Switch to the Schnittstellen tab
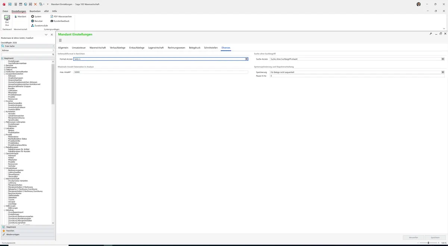The image size is (448, 246). (211, 48)
